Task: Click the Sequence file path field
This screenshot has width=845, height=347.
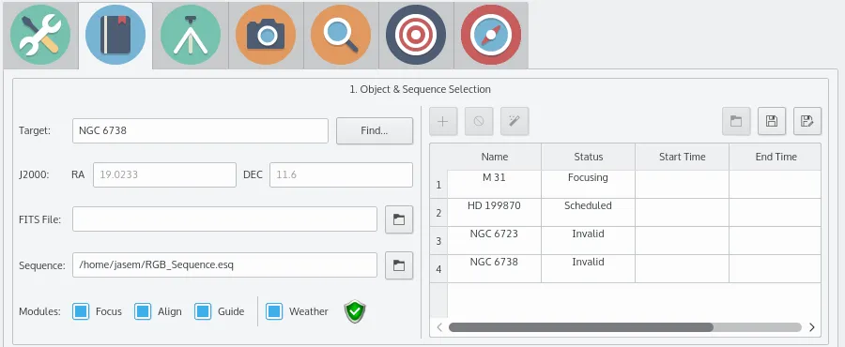Action: tap(224, 265)
